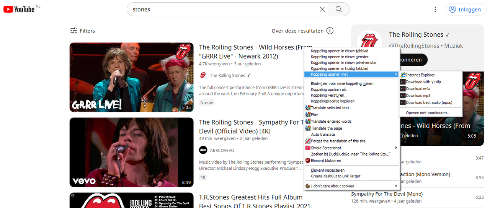This screenshot has width=490, height=208.
Task: Click the small Rolling Stones channel icon under Wild Horses
Action: (203, 75)
